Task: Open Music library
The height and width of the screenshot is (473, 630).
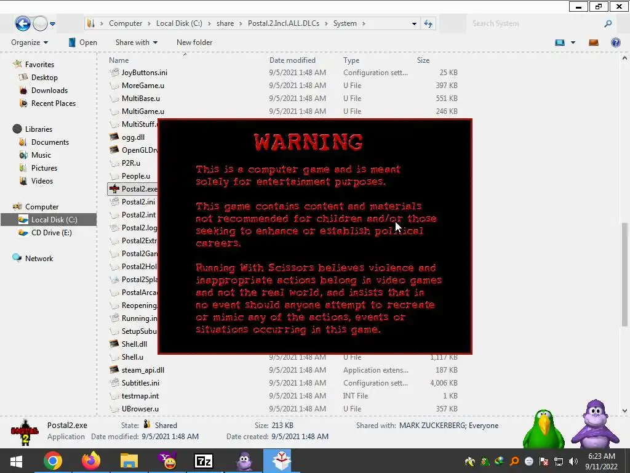Action: [x=41, y=155]
